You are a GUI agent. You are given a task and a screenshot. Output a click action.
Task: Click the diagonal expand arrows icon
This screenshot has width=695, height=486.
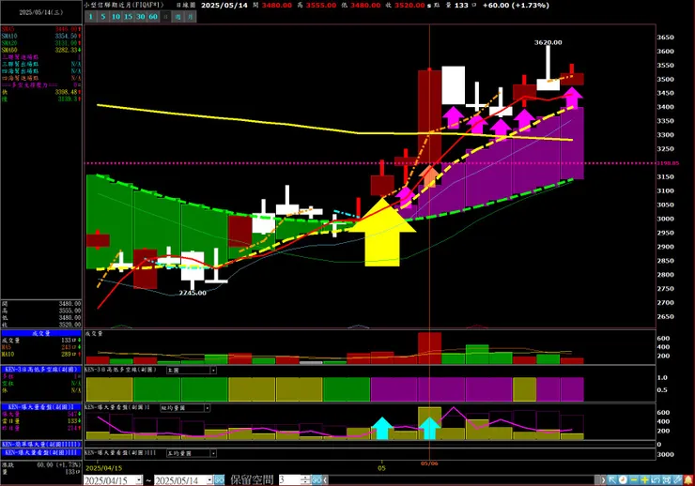pyautogui.click(x=656, y=479)
